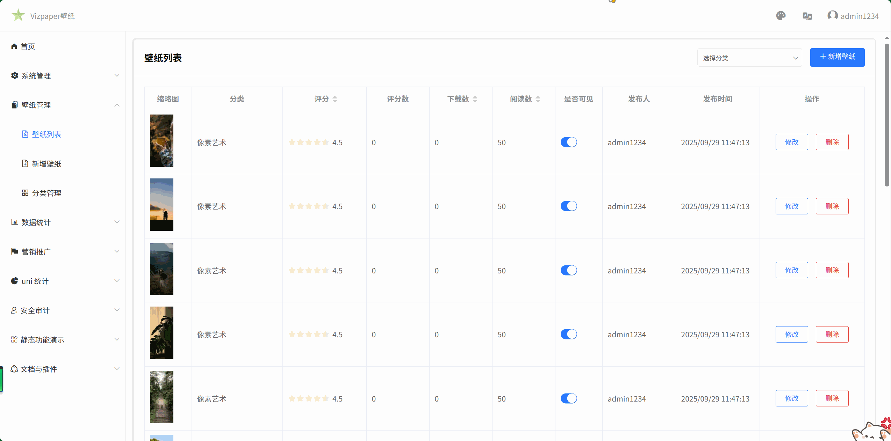The width and height of the screenshot is (891, 441).
Task: Click the blue 新增壁纸 button
Action: 837,57
